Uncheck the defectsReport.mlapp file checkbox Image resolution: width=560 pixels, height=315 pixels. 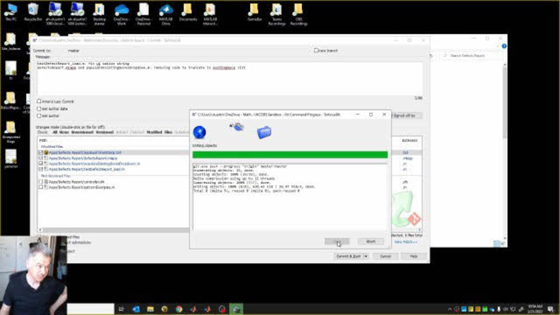[x=41, y=158]
